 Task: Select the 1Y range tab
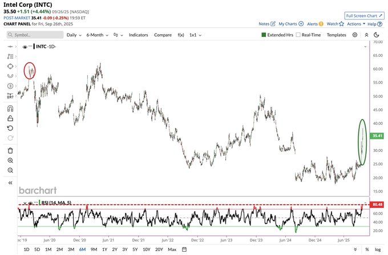(x=104, y=249)
